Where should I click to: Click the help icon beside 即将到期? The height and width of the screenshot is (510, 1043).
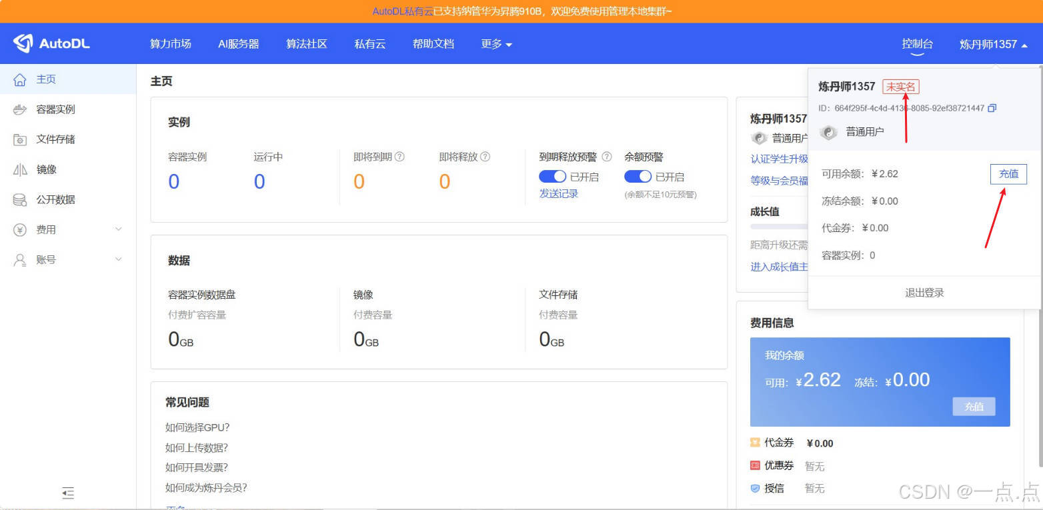pos(399,157)
